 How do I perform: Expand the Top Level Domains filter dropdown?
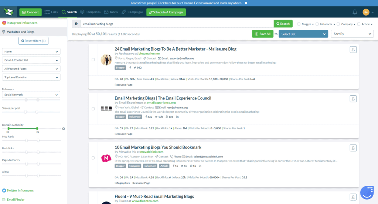pyautogui.click(x=31, y=77)
